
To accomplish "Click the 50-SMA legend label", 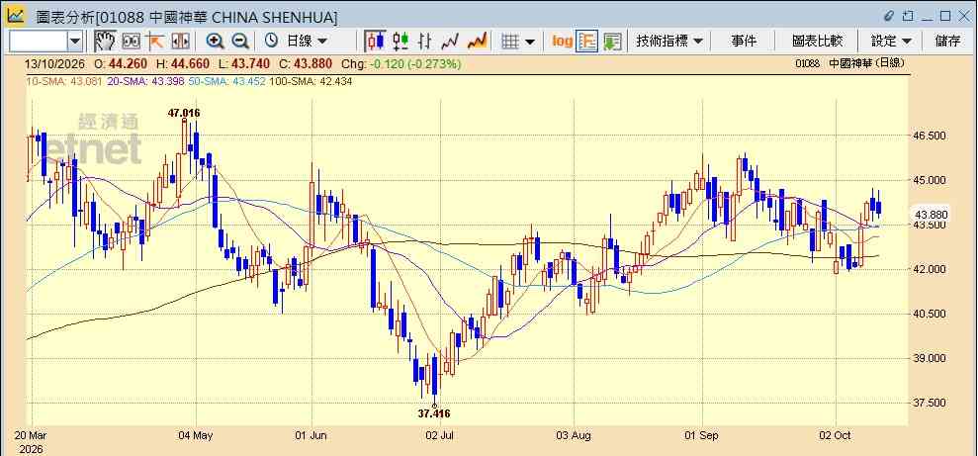I will (x=226, y=81).
